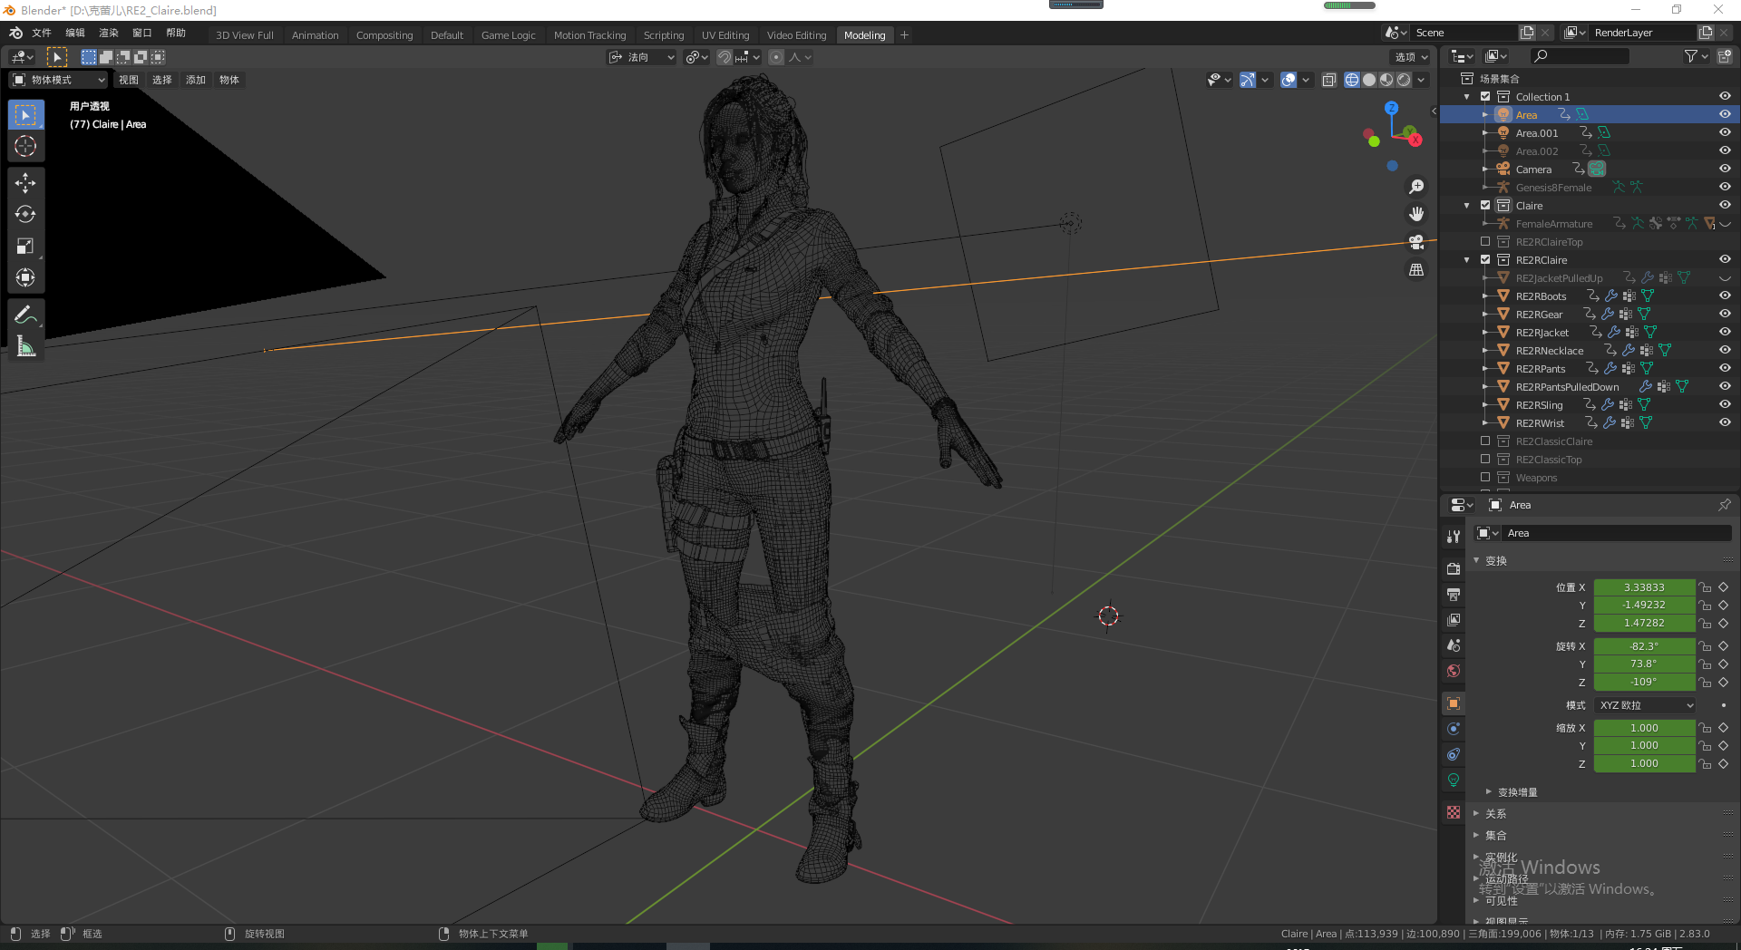Switch to solid viewport shading
1741x950 pixels.
[x=1369, y=80]
